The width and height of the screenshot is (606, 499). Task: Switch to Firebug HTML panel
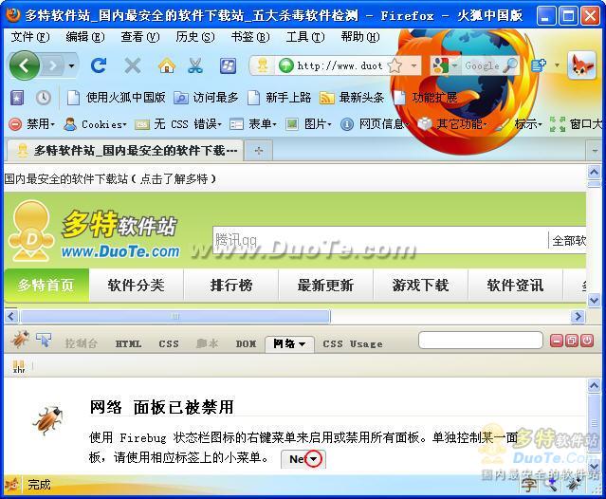[x=128, y=343]
